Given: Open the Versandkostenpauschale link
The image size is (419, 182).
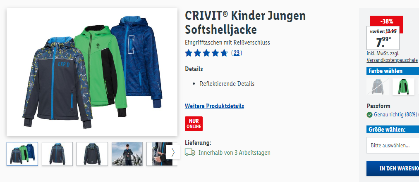Looking at the screenshot, I should pos(392,60).
